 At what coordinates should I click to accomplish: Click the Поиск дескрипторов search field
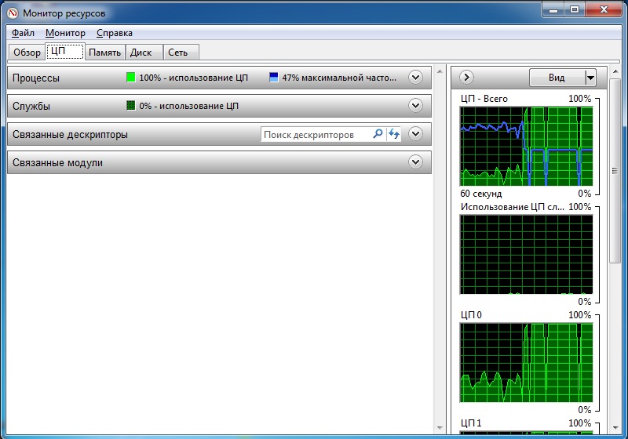316,134
